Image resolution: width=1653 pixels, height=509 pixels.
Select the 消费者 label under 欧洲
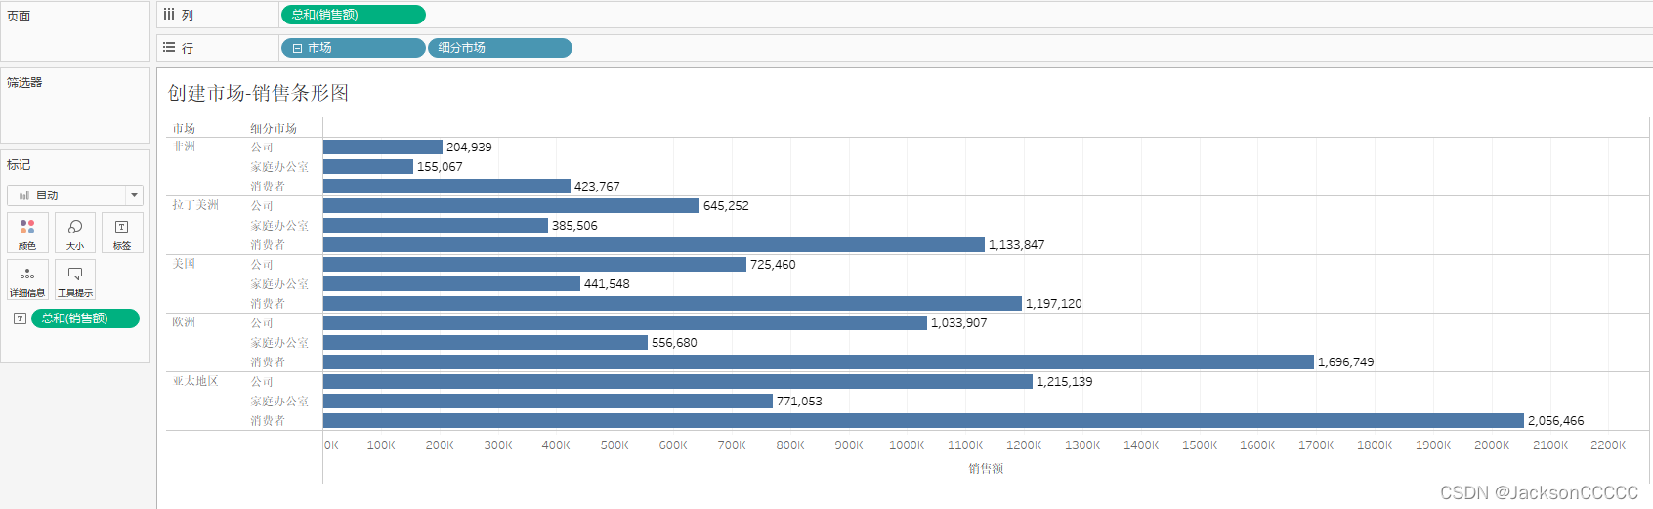click(268, 361)
